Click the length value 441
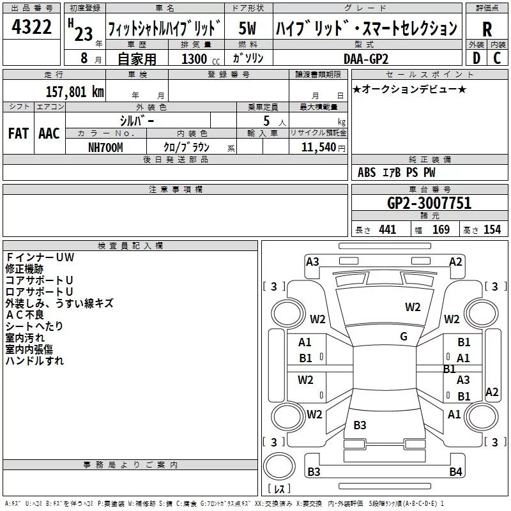The image size is (511, 511). (388, 229)
